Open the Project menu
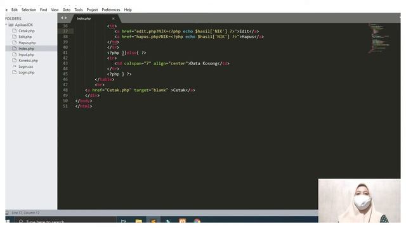Viewport: 406px width, 228px height. (x=92, y=10)
